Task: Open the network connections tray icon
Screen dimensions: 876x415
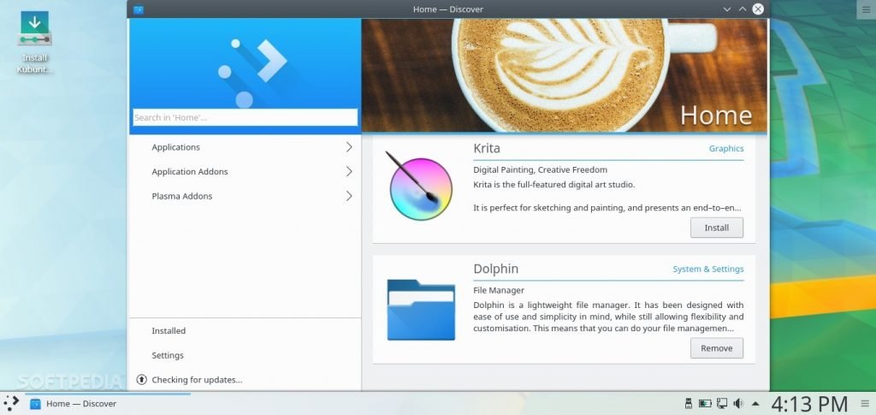Action: point(722,403)
